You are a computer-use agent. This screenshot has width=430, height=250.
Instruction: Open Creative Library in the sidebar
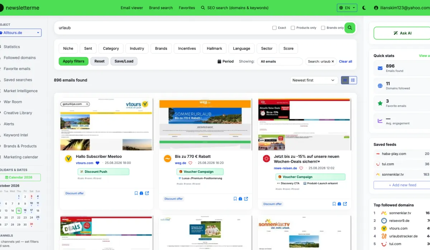tap(18, 113)
